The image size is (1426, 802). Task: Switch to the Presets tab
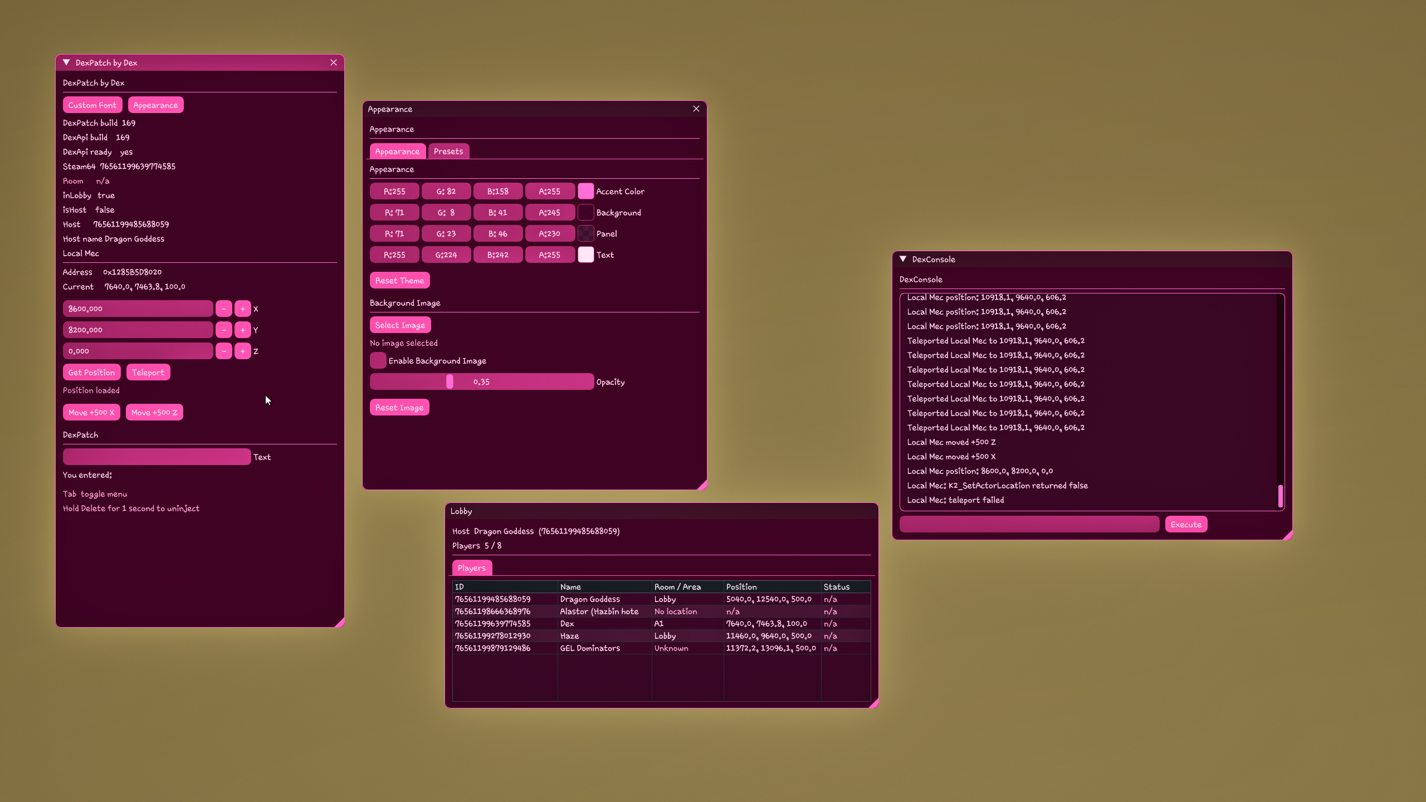(x=448, y=151)
